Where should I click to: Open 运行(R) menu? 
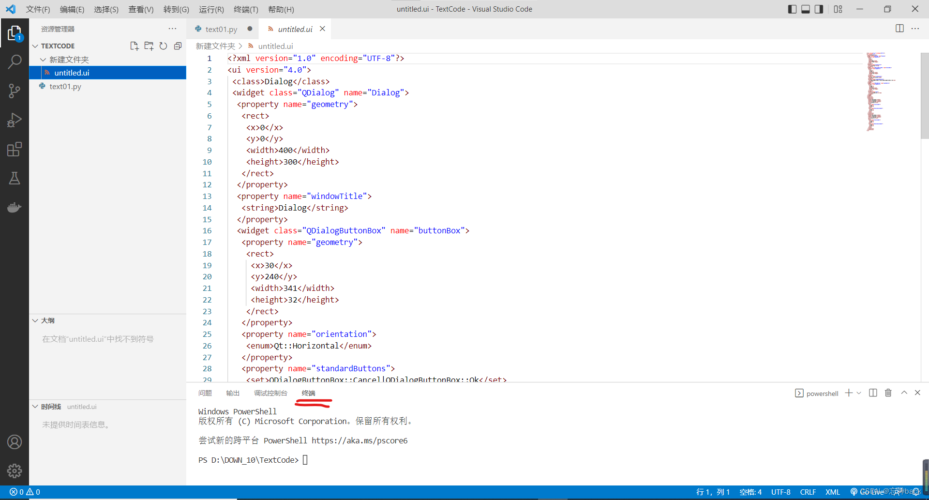point(211,9)
